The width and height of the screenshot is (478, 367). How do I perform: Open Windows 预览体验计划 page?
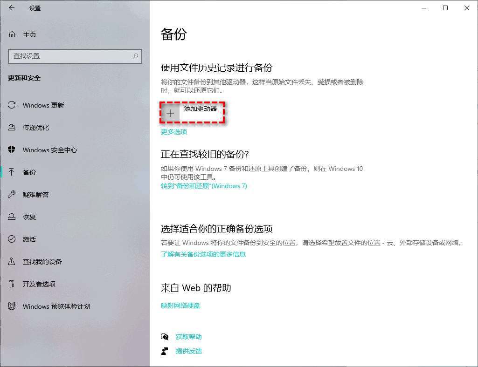(x=56, y=306)
